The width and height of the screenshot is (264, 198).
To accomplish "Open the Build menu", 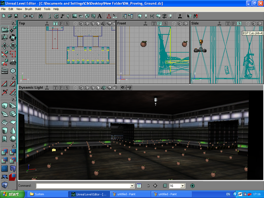I will (x=38, y=9).
